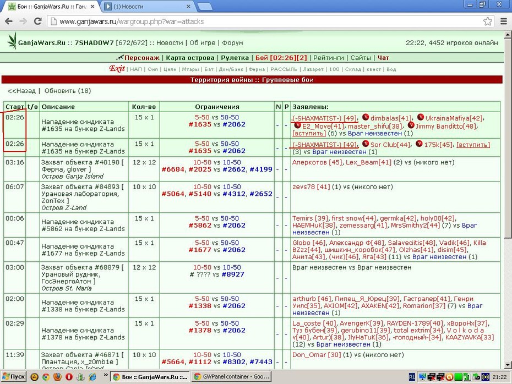Viewport: 512px width, 384px height.
Task: Close the (1) Новости tab
Action: coord(188,7)
